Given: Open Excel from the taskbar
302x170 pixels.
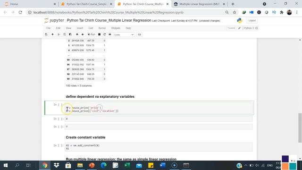Looking at the screenshot, I should click(127, 165).
